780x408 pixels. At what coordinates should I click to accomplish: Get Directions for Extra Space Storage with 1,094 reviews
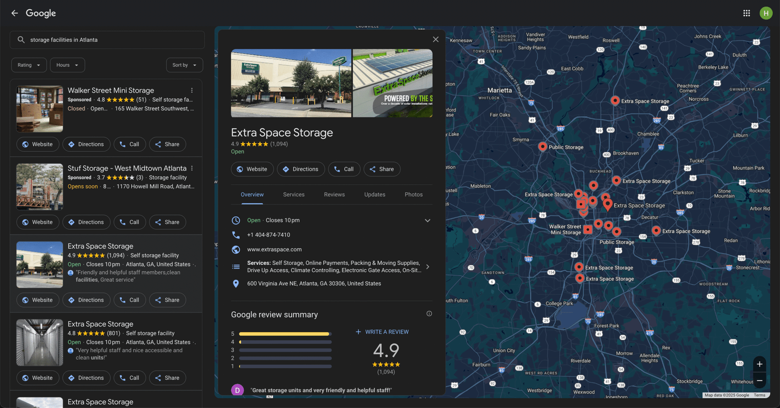(x=86, y=300)
